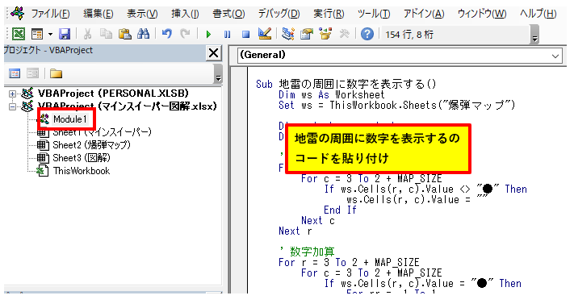Select Sheet3 (図解) in tree
The height and width of the screenshot is (308, 574).
82,158
